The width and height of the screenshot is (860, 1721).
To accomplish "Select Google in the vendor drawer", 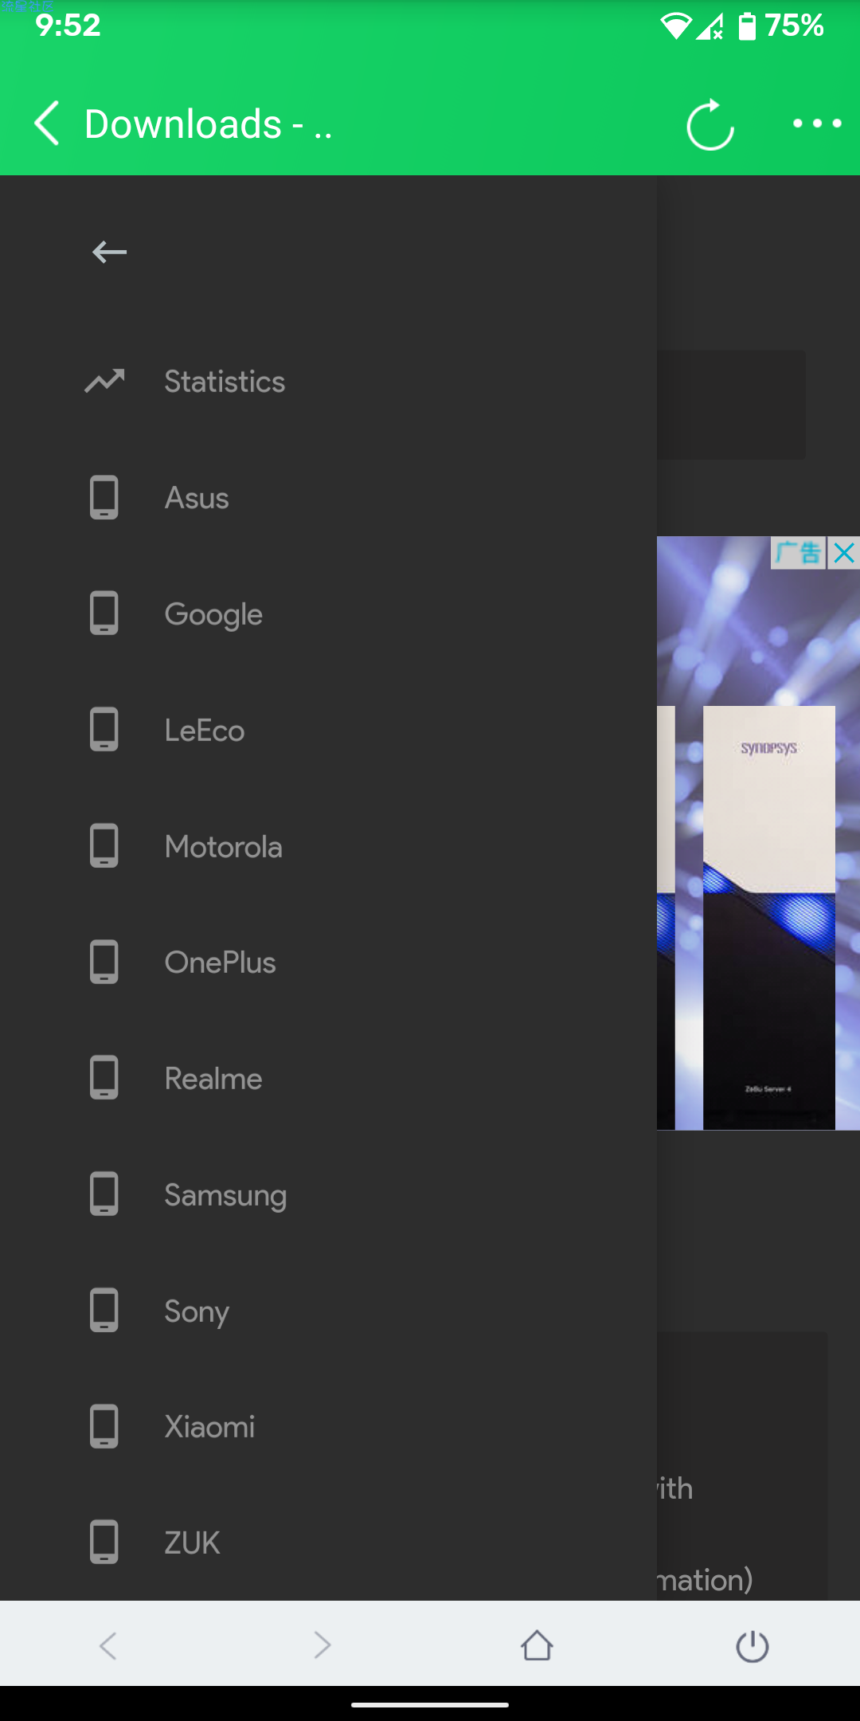I will pos(328,614).
